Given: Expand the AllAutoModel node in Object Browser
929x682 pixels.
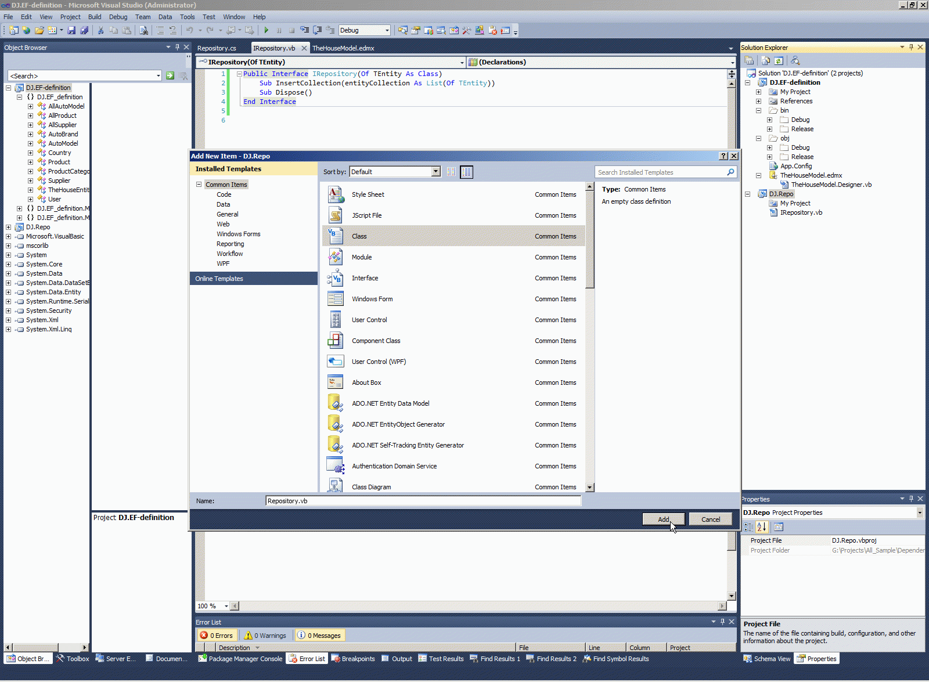Looking at the screenshot, I should pos(30,106).
